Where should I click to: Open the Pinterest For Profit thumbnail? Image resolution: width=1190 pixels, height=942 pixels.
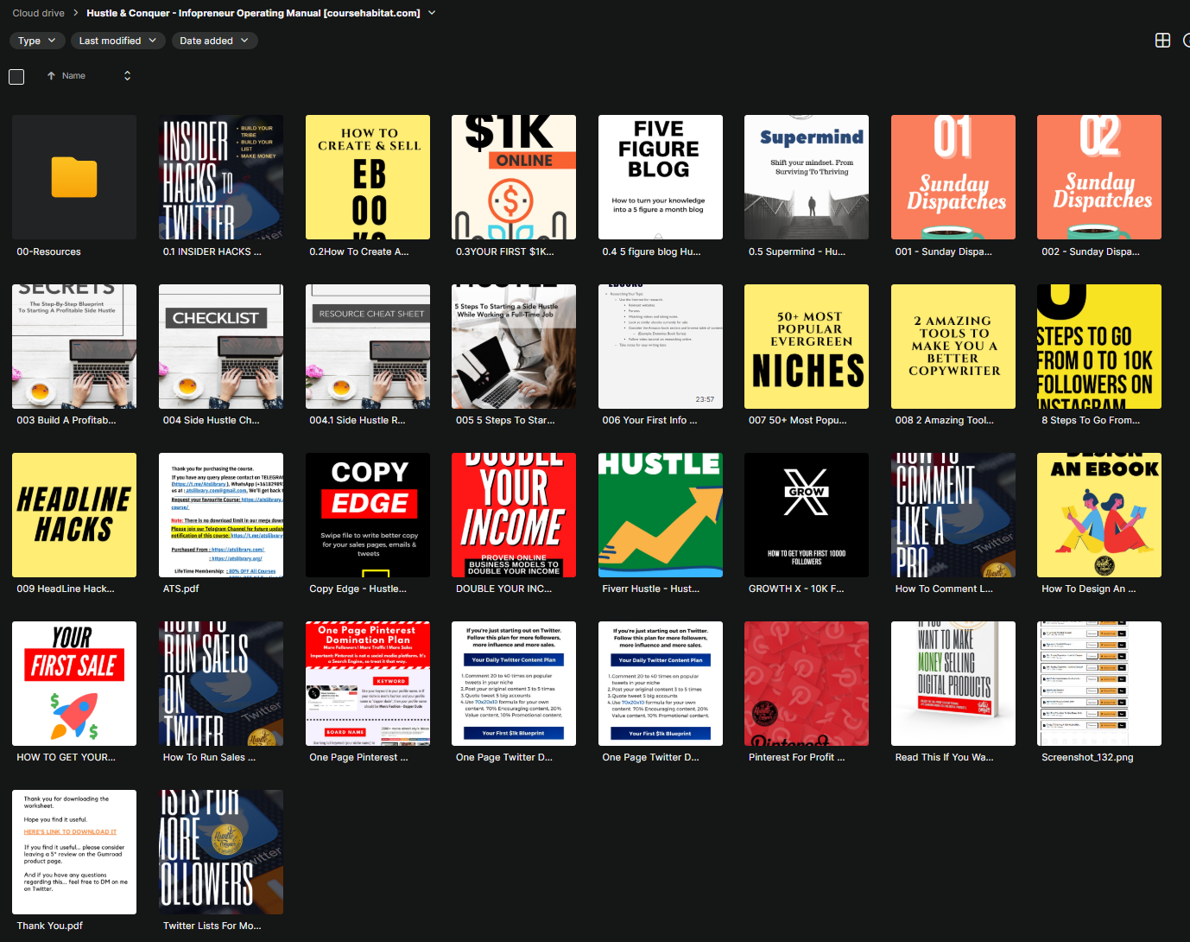[806, 684]
